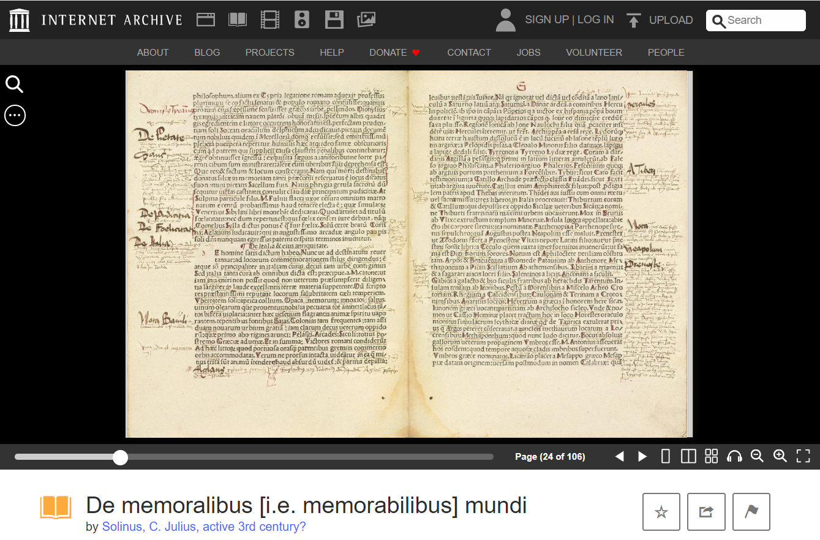Click the orange book icon beside title
The height and width of the screenshot is (540, 820).
click(x=56, y=508)
